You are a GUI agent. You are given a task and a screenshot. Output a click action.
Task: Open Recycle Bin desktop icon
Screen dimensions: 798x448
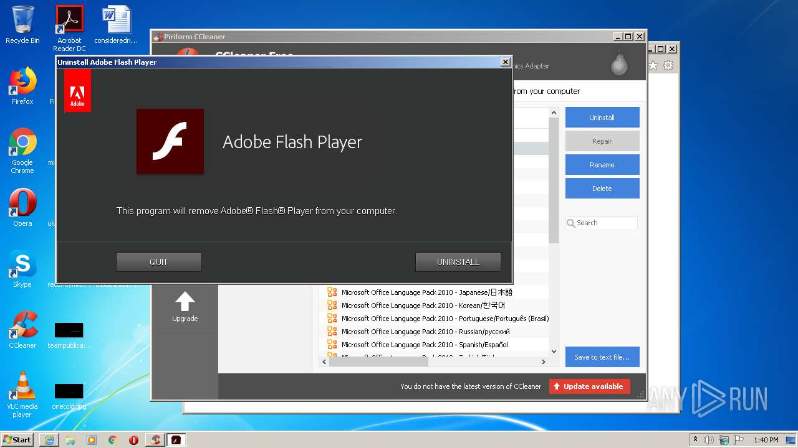22,25
